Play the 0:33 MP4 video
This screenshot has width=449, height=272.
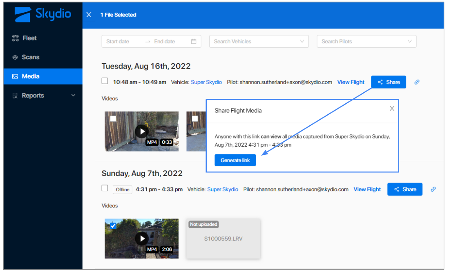(142, 131)
